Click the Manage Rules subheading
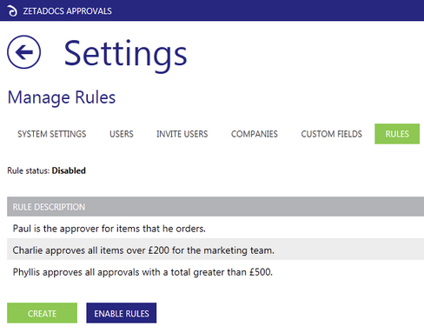Viewport: 424px width, 333px height. (62, 97)
